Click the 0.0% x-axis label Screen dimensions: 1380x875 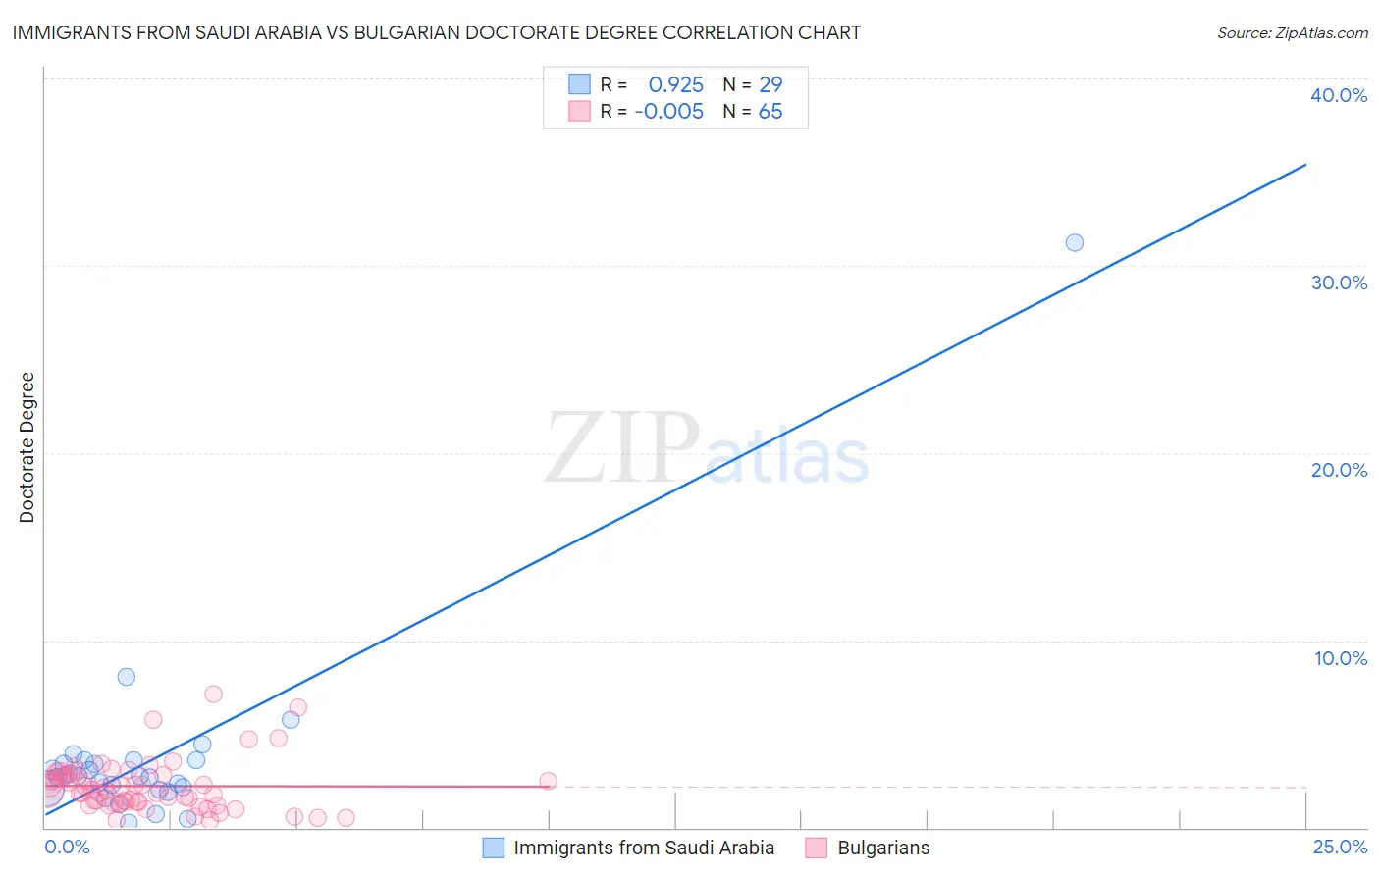(68, 847)
